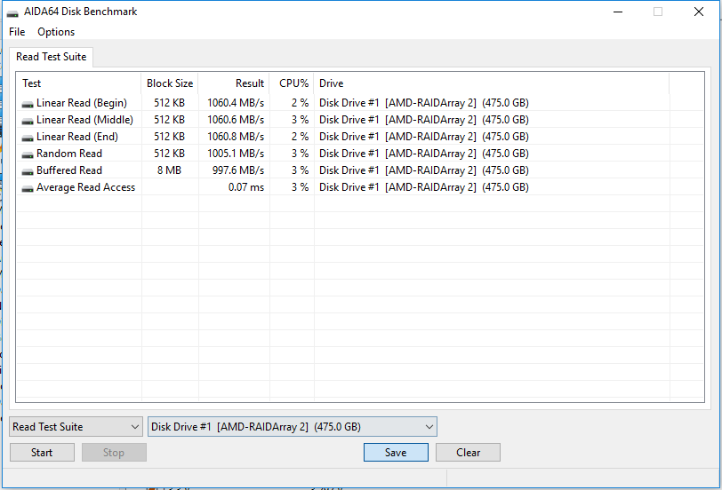This screenshot has height=490, width=722.
Task: Select the Linear Read (End) row label
Action: [x=77, y=137]
